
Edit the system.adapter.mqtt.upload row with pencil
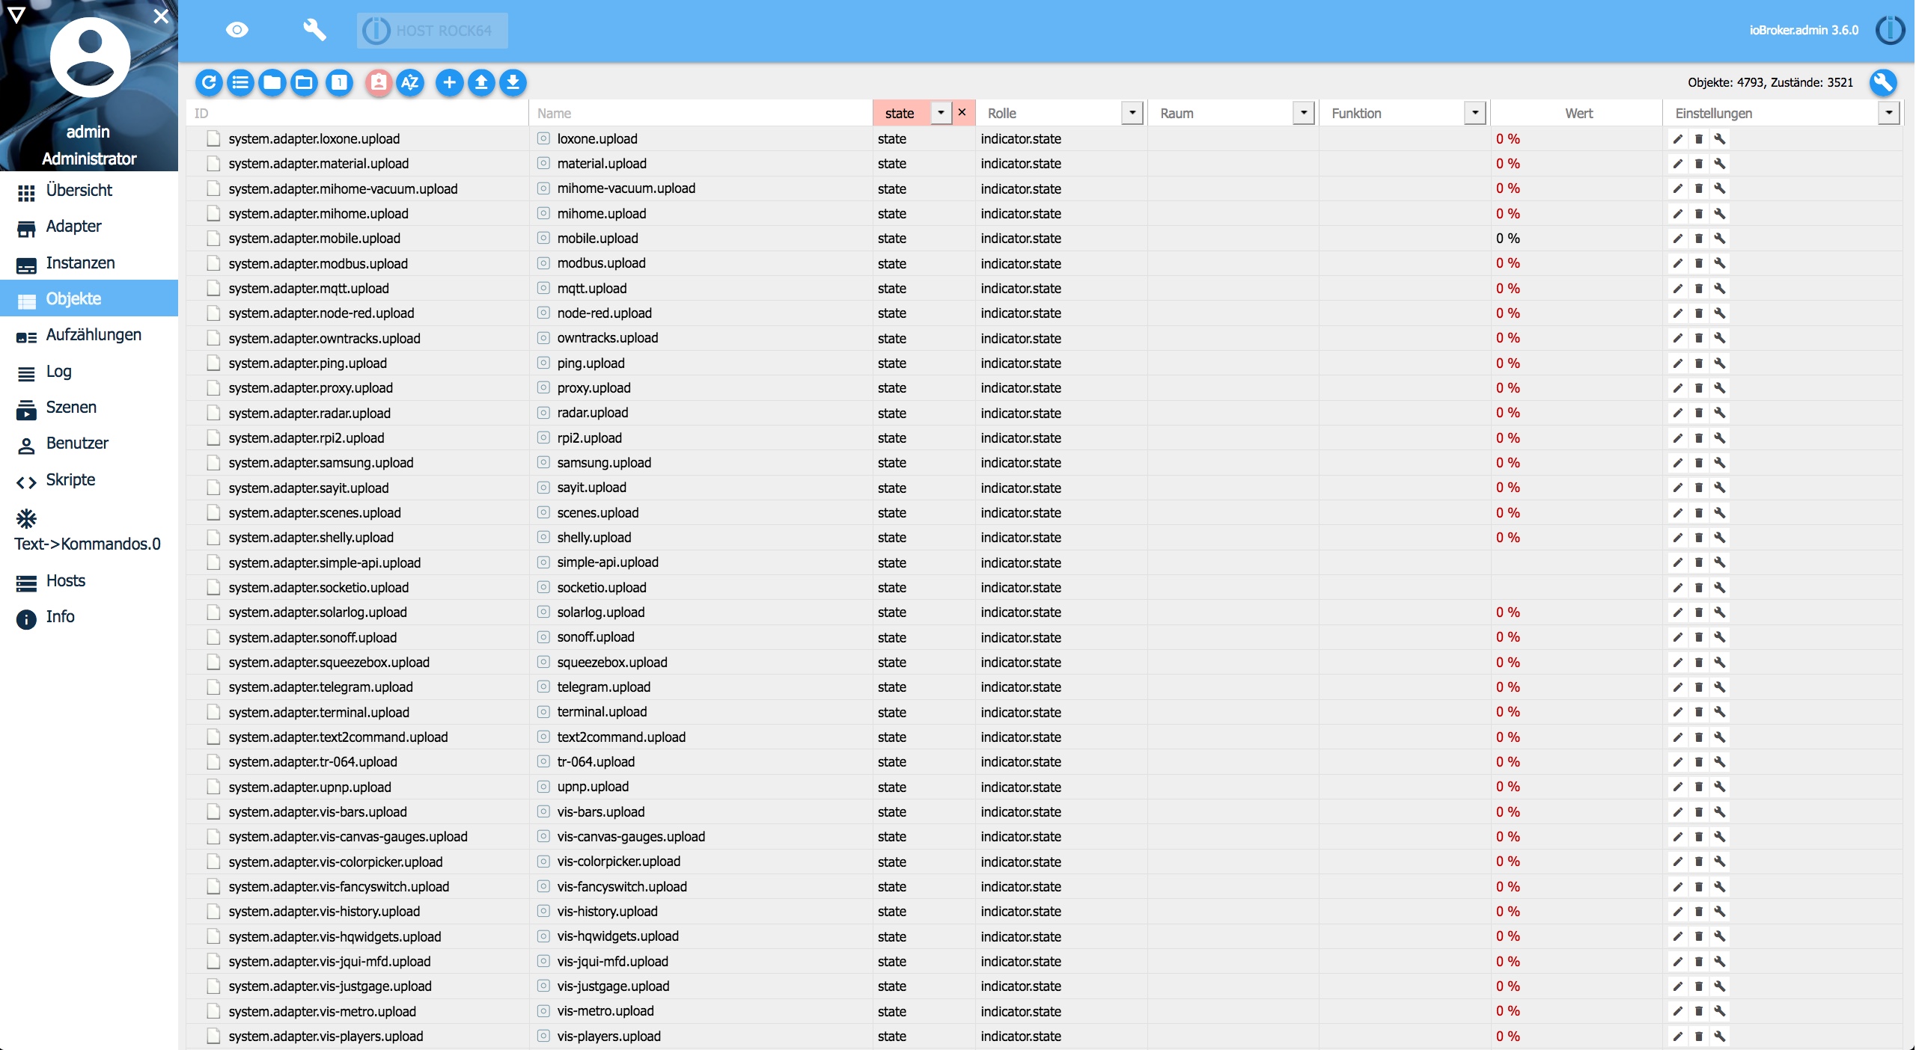tap(1677, 289)
